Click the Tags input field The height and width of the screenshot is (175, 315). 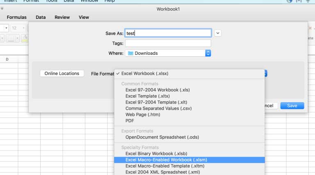point(168,43)
